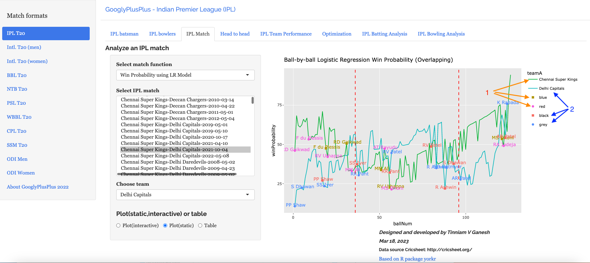Choose the Table radio option

point(200,226)
